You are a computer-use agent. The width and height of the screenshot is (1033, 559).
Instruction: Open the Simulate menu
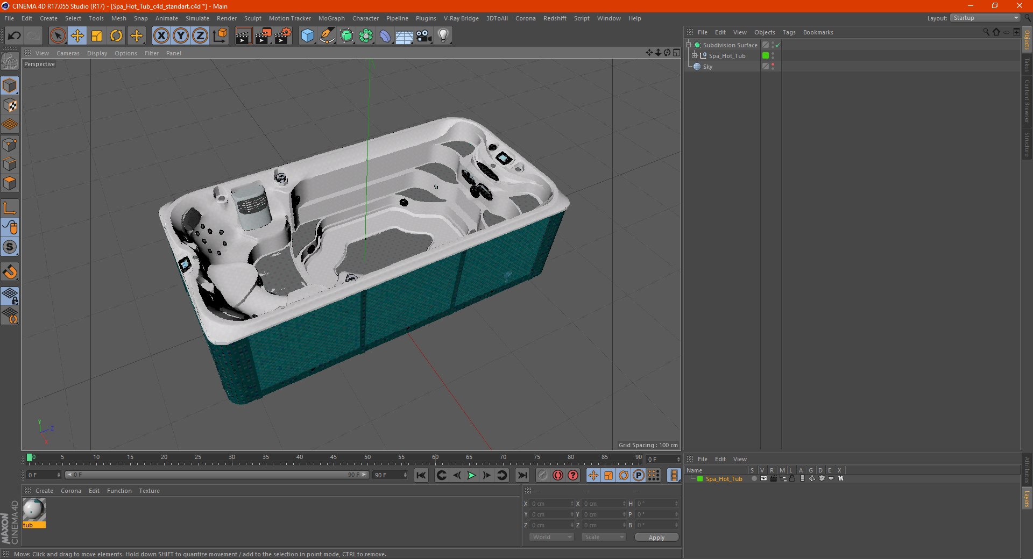point(197,18)
